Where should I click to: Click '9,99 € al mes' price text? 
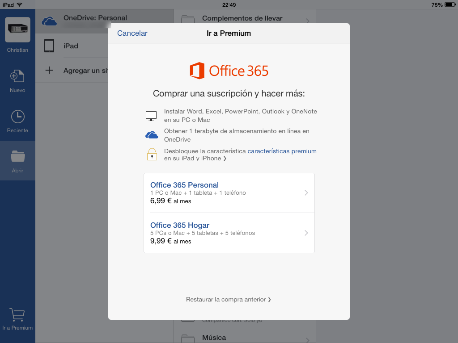tap(170, 241)
